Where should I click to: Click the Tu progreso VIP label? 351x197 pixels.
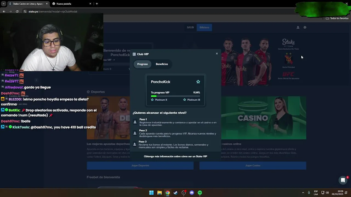[160, 92]
